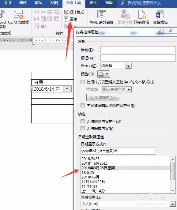
Task: Open 区域设置 中文(中国) dropdown
Action: pyautogui.click(x=173, y=204)
